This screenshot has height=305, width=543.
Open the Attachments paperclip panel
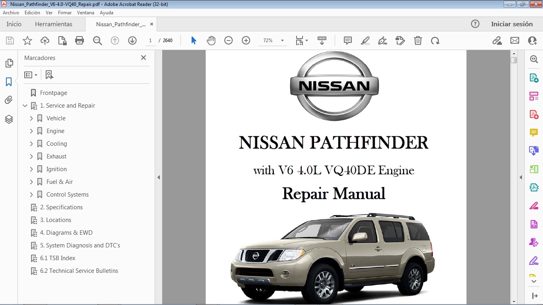point(9,100)
